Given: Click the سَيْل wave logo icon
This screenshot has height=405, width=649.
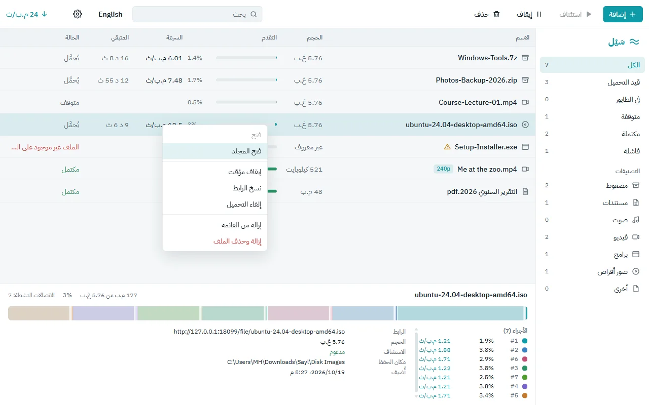Looking at the screenshot, I should point(634,42).
